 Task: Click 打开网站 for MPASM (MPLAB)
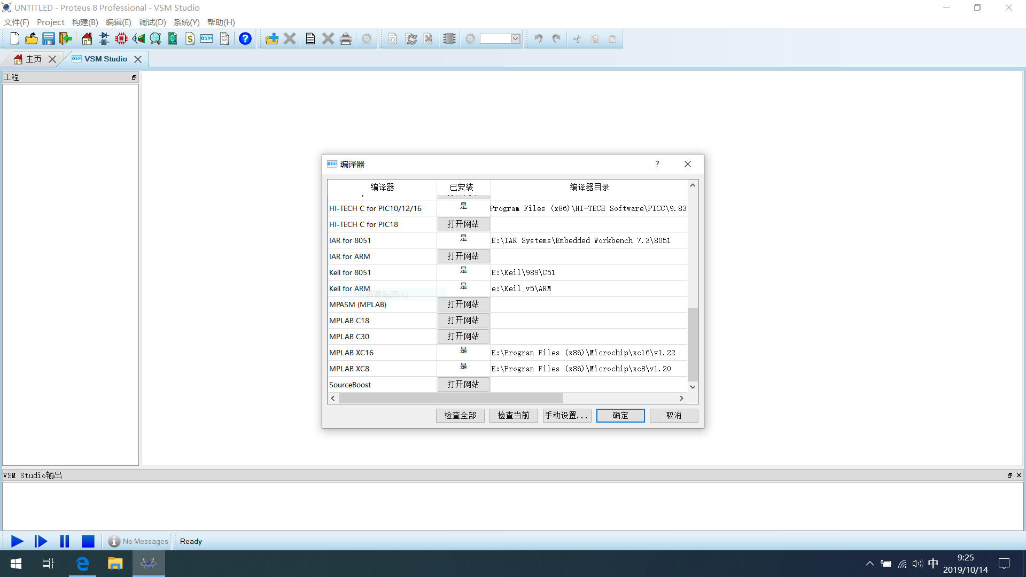pos(463,304)
